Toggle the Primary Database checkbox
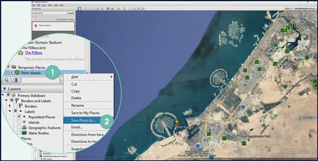Image resolution: width=318 pixels, height=161 pixels. tap(8, 95)
